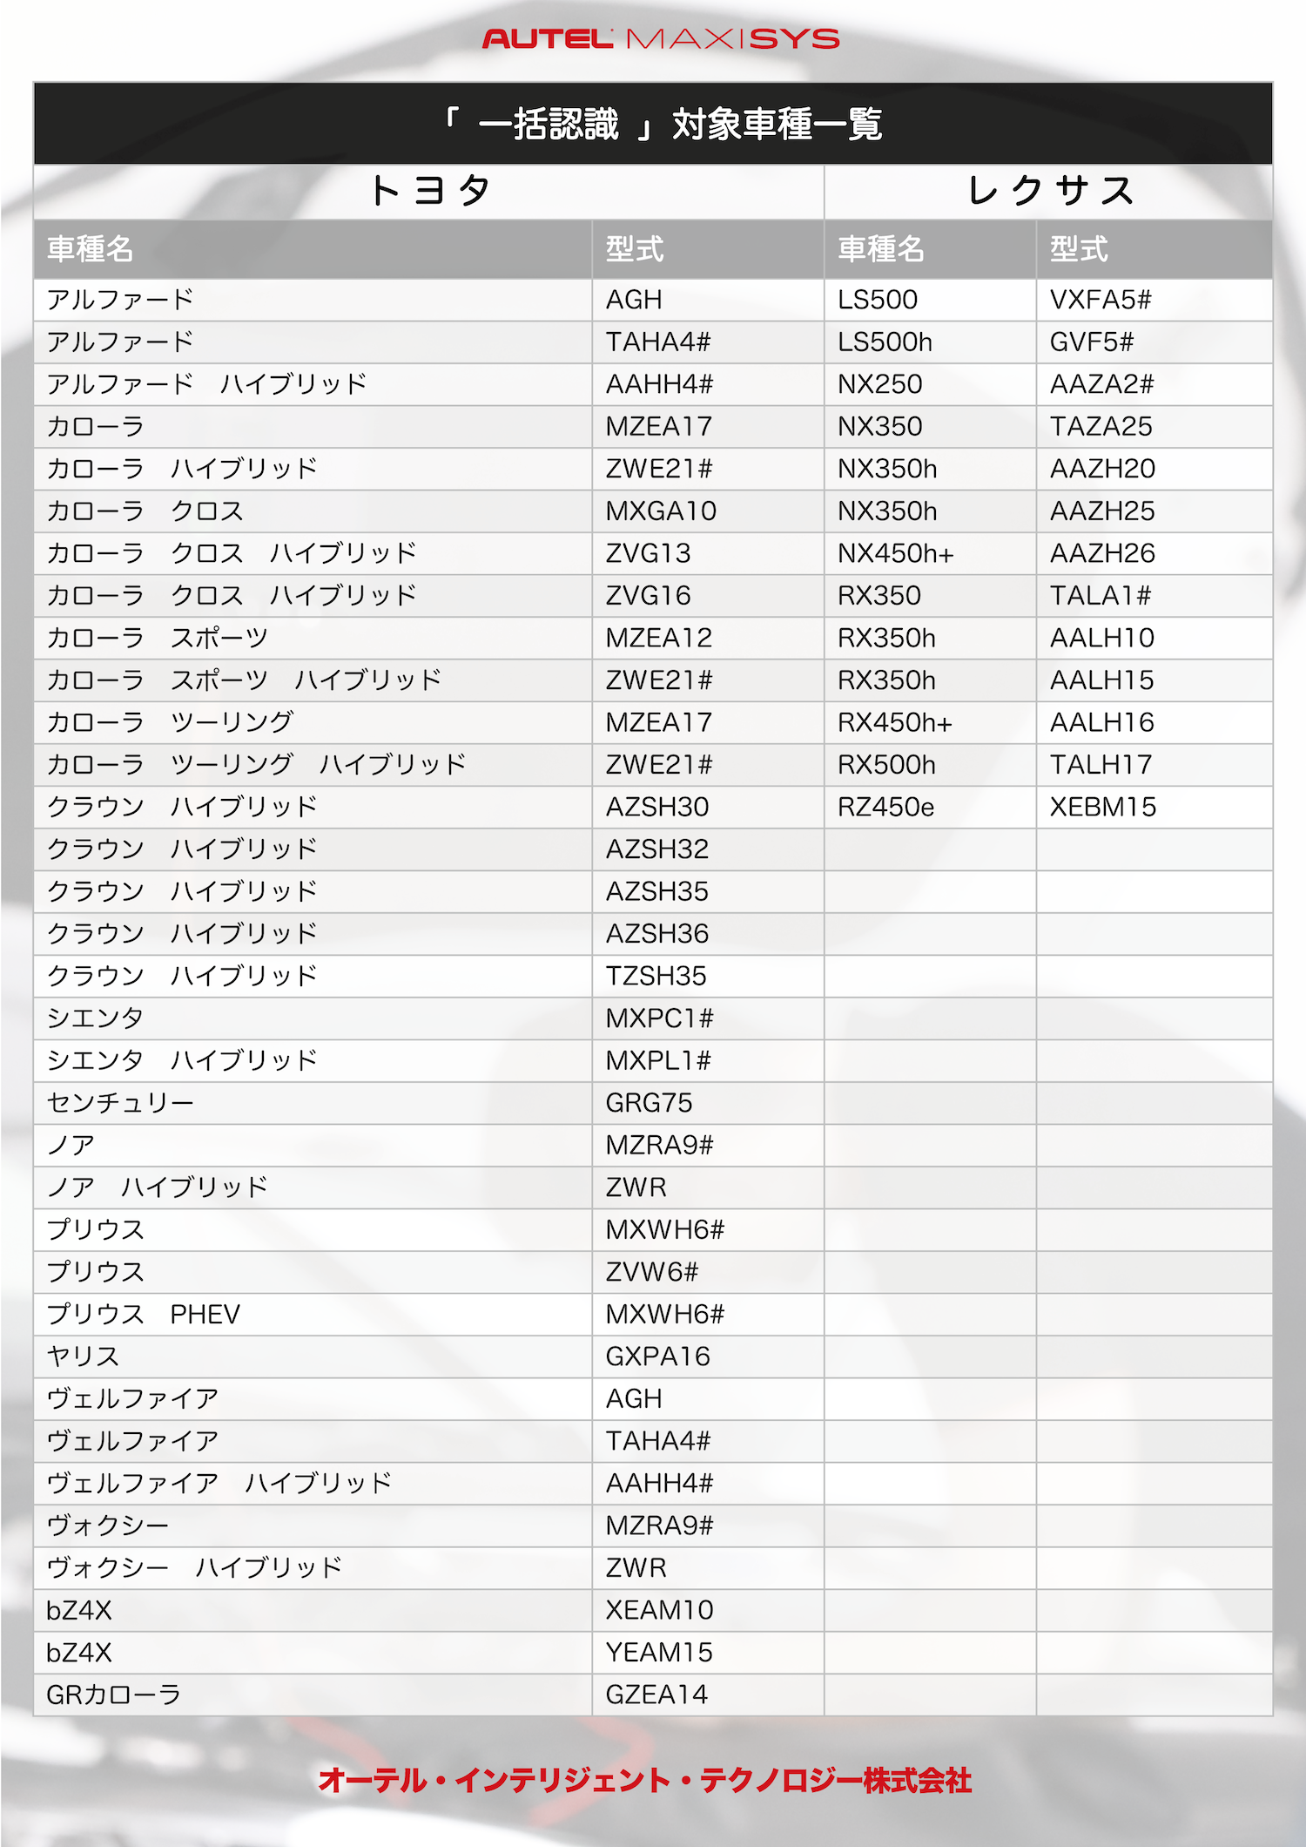Click the red オーテル company name footer
The width and height of the screenshot is (1306, 1847).
pyautogui.click(x=645, y=1779)
